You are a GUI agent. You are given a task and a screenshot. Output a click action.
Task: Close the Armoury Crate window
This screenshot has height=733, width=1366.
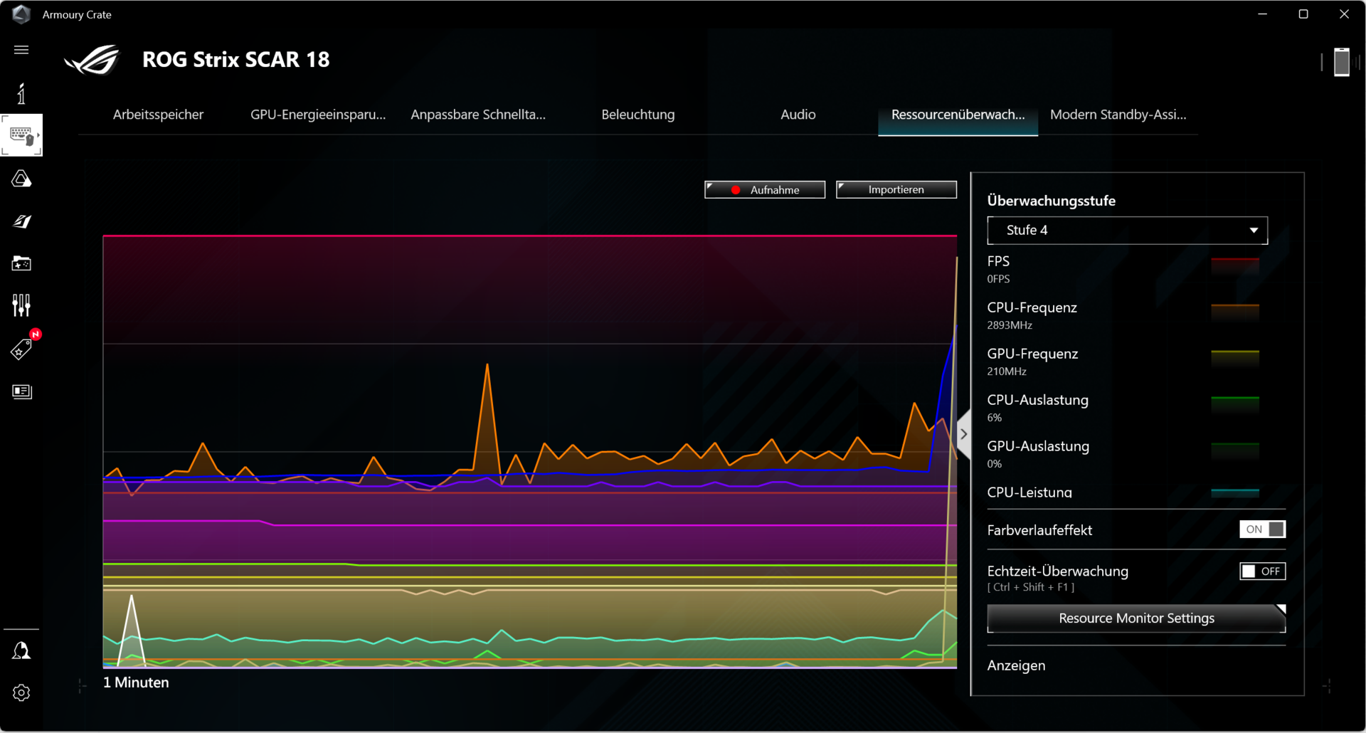1344,14
